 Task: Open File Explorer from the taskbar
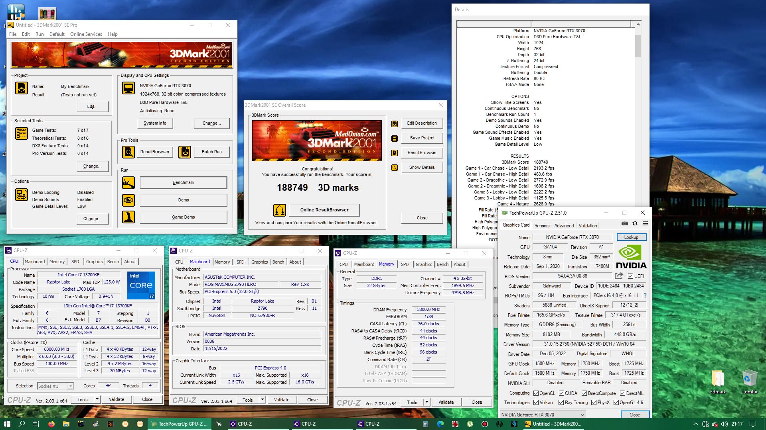coord(66,424)
